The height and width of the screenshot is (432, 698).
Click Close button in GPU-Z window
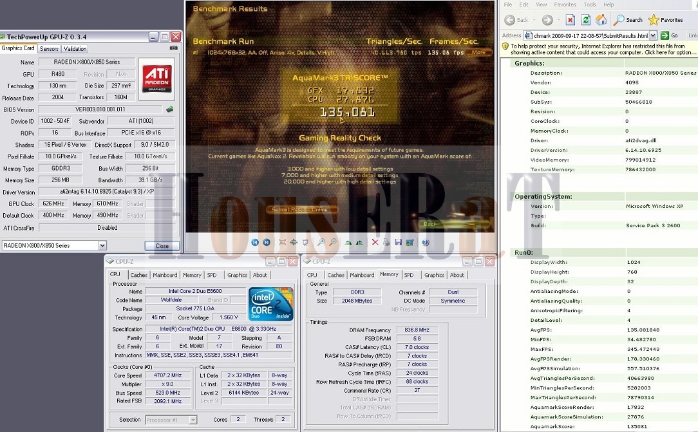tap(162, 245)
